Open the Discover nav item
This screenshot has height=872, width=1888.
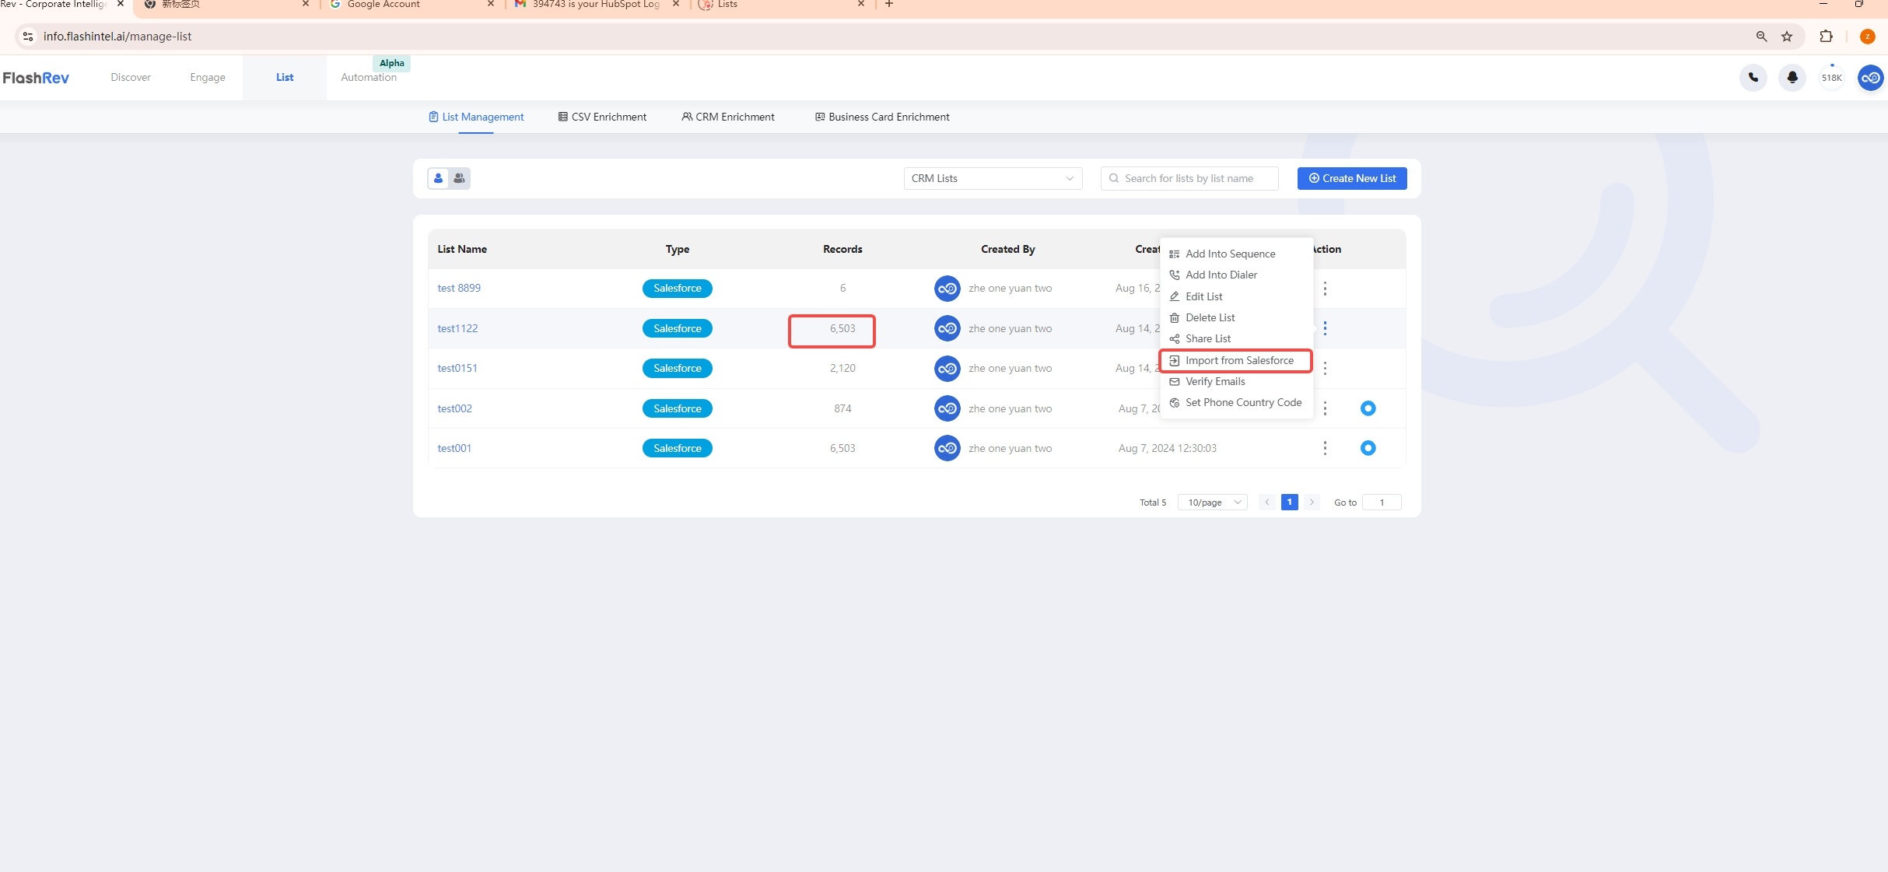coord(131,77)
